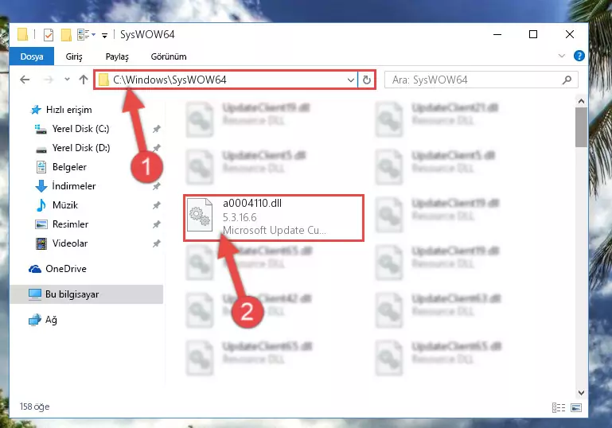Select OneDrive in navigation pane
612x428 pixels.
click(57, 269)
